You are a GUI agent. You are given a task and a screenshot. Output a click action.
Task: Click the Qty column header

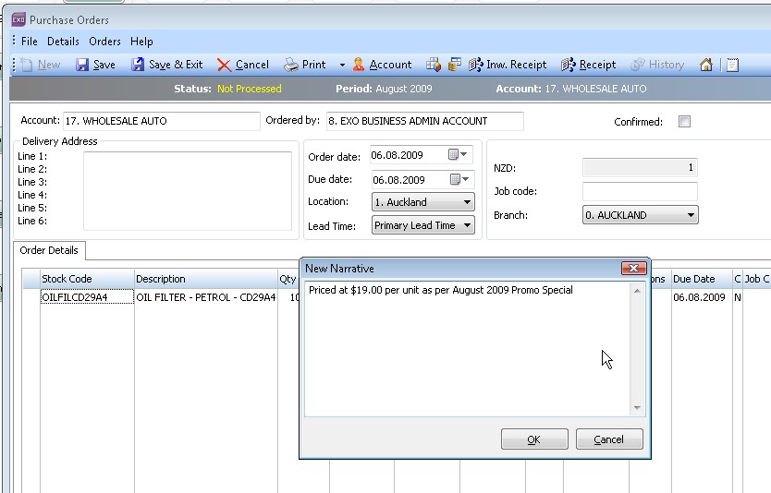(x=288, y=279)
